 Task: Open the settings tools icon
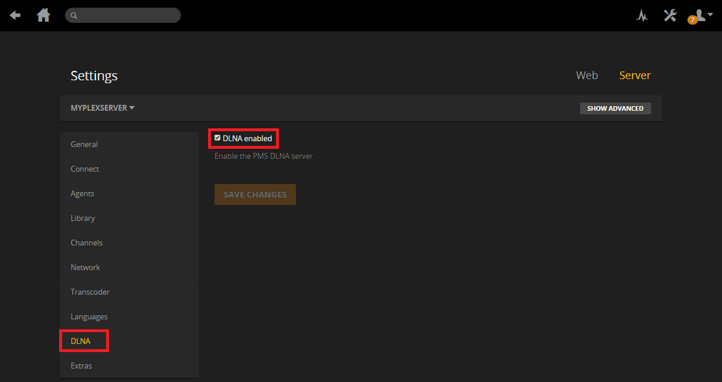tap(670, 15)
